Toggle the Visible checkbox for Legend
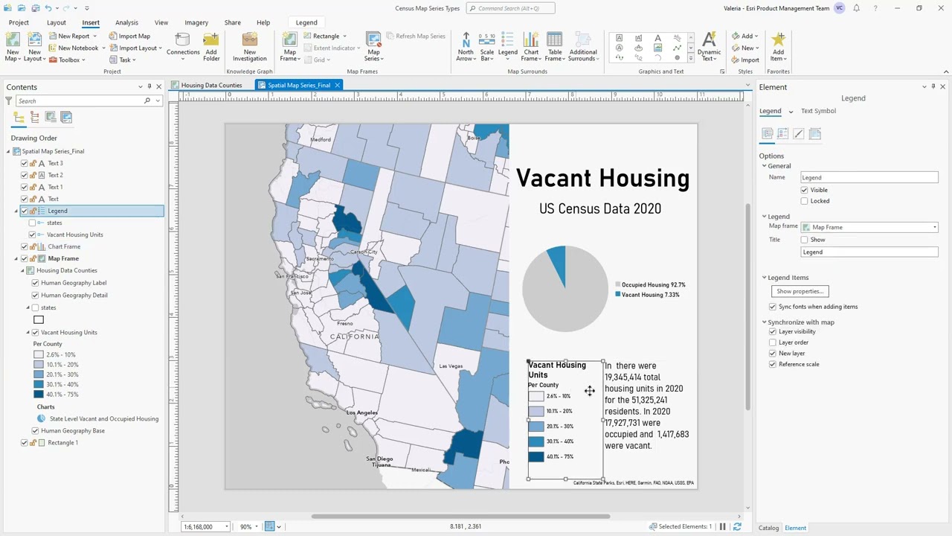The height and width of the screenshot is (536, 952). click(x=804, y=190)
